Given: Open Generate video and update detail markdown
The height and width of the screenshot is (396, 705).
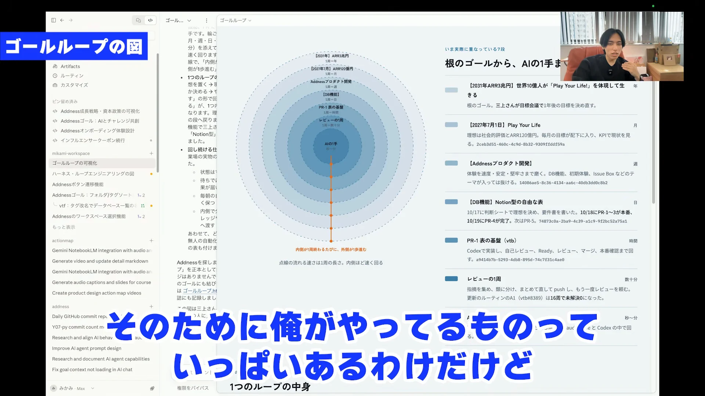Looking at the screenshot, I should (x=100, y=261).
